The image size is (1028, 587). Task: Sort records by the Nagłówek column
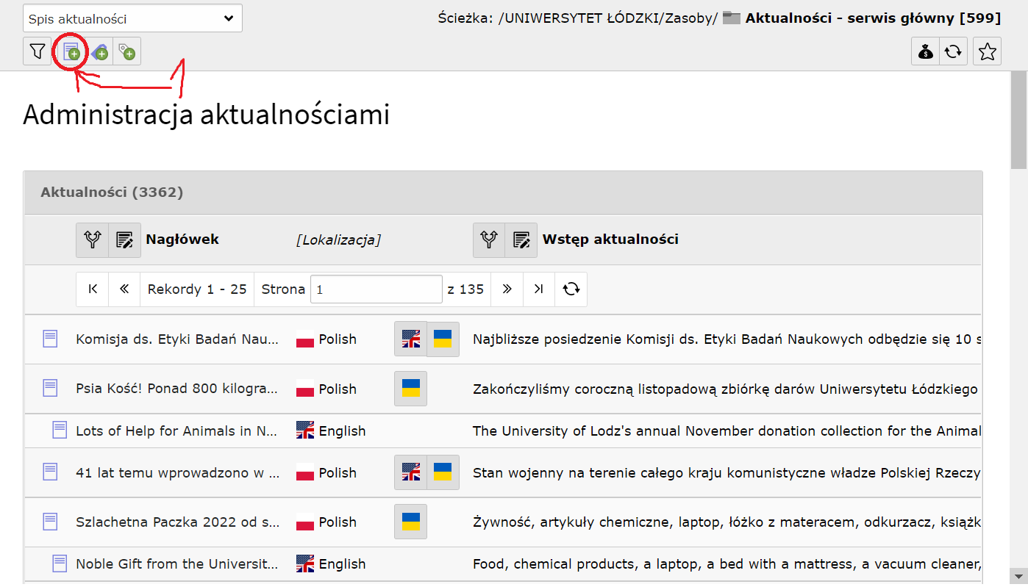point(93,240)
